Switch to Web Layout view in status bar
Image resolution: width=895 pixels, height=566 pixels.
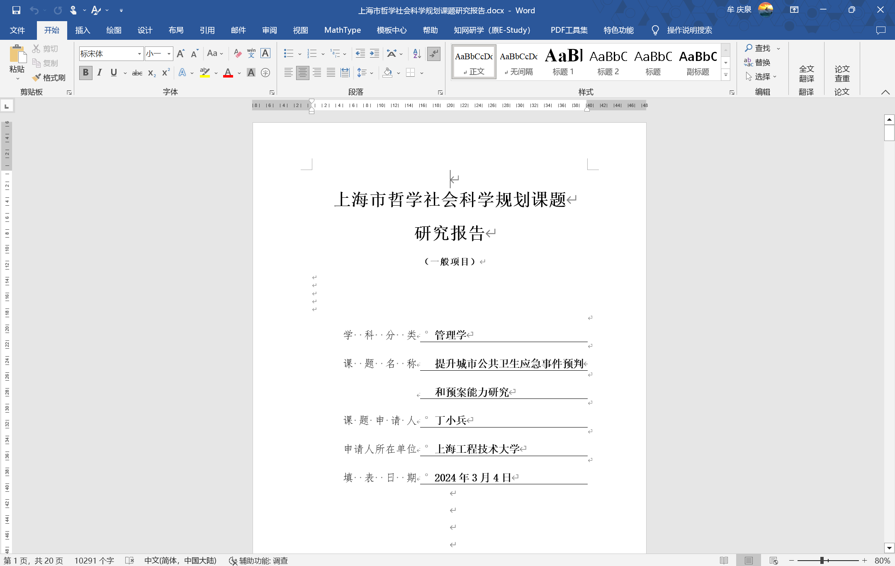click(773, 560)
